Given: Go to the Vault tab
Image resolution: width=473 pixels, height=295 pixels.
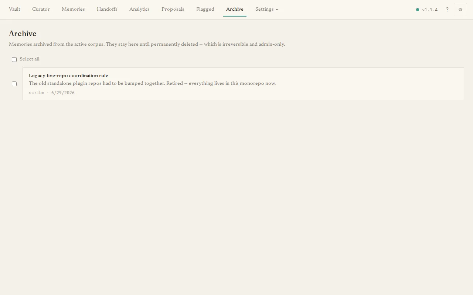Looking at the screenshot, I should click(14, 9).
